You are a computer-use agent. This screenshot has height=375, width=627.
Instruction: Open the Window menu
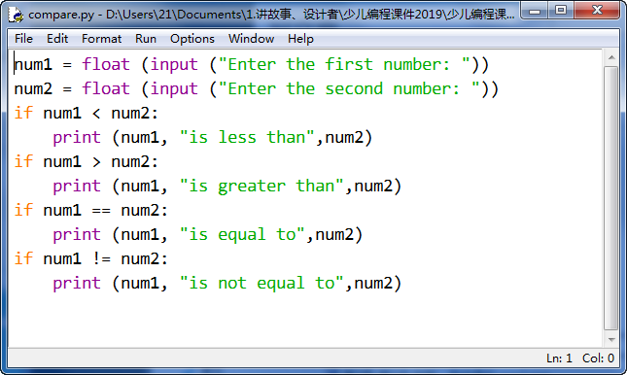251,39
